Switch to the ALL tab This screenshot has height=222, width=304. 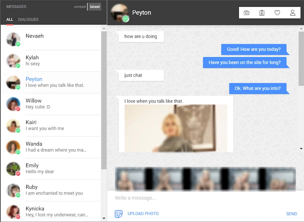[9, 19]
